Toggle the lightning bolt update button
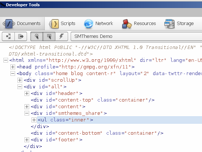Image resolution: width=202 pixels, height=152 pixels. (61, 36)
